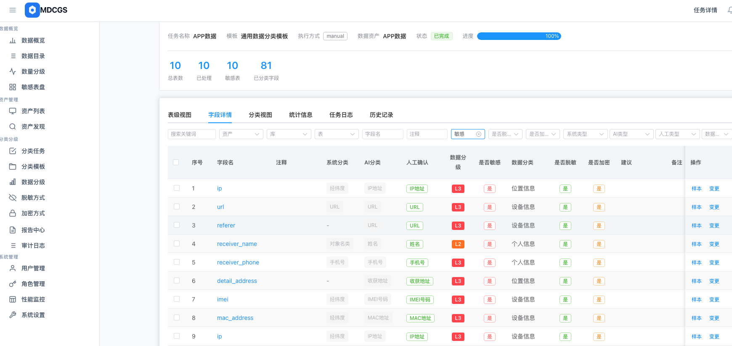
Task: Open 分类模板 folder icon
Action: [13, 166]
